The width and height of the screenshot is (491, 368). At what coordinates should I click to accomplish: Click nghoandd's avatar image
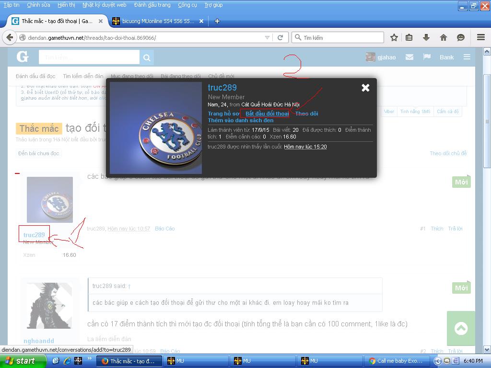[49, 306]
